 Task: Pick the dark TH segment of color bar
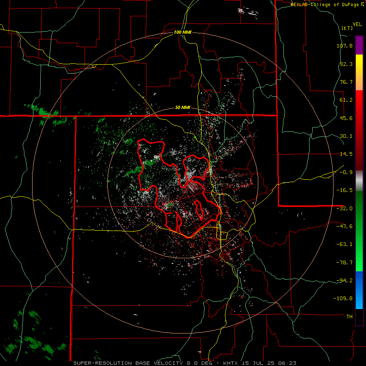359,317
